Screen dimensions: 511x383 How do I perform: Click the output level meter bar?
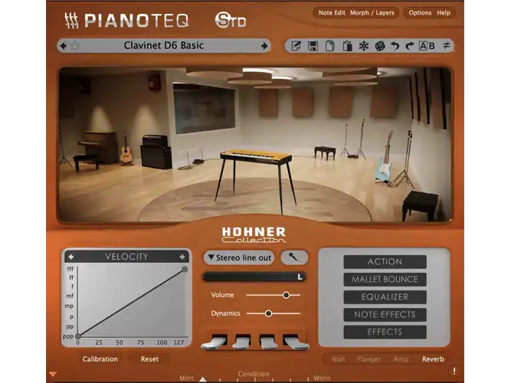[x=254, y=277]
